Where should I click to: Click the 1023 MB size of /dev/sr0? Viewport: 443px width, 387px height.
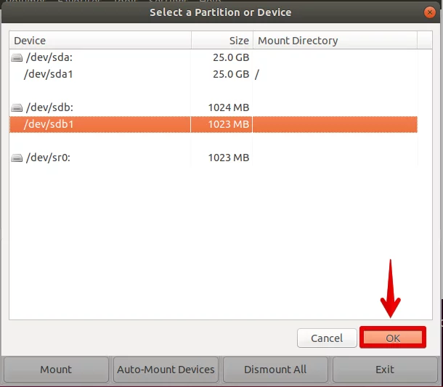click(x=229, y=158)
